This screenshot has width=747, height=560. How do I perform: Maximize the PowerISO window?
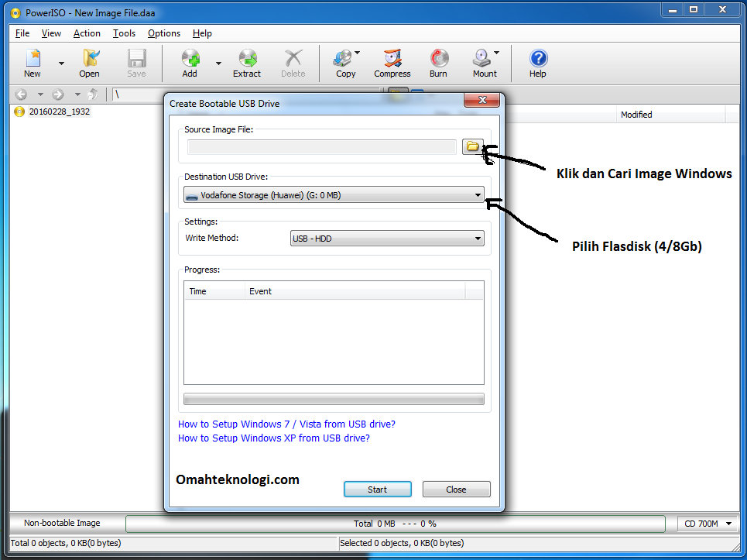tap(694, 9)
